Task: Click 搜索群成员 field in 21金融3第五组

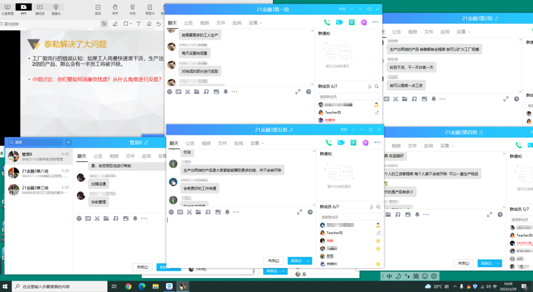Action: tap(349, 217)
